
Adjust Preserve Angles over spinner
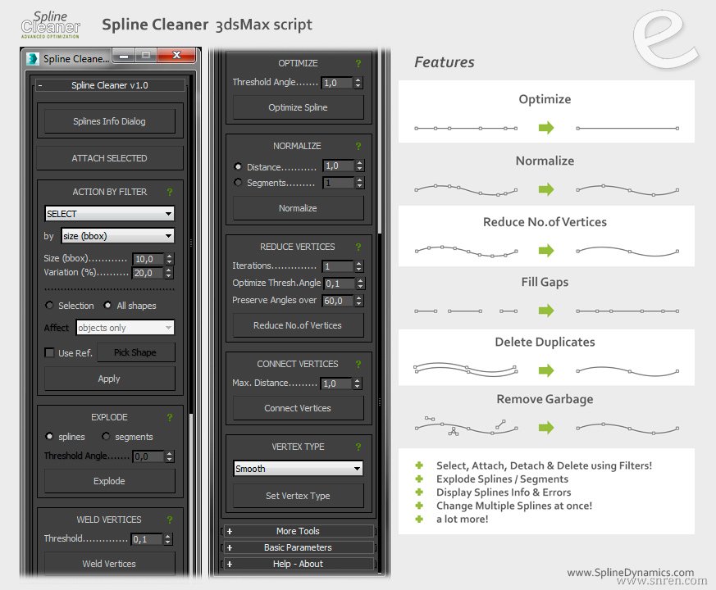(x=359, y=301)
